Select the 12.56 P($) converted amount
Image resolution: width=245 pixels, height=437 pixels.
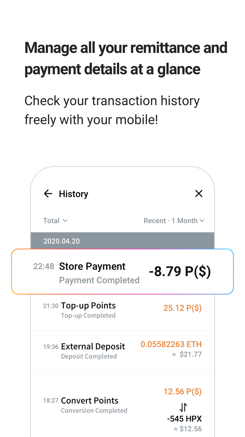point(182,391)
